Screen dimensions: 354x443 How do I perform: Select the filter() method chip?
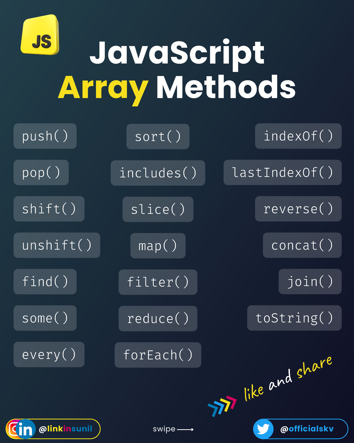coord(158,282)
